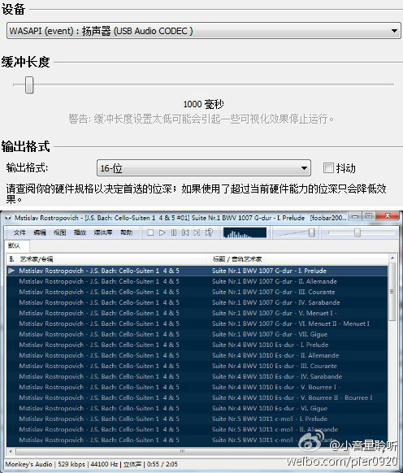Click the buffer length slider handle
The image size is (403, 473).
[x=29, y=85]
